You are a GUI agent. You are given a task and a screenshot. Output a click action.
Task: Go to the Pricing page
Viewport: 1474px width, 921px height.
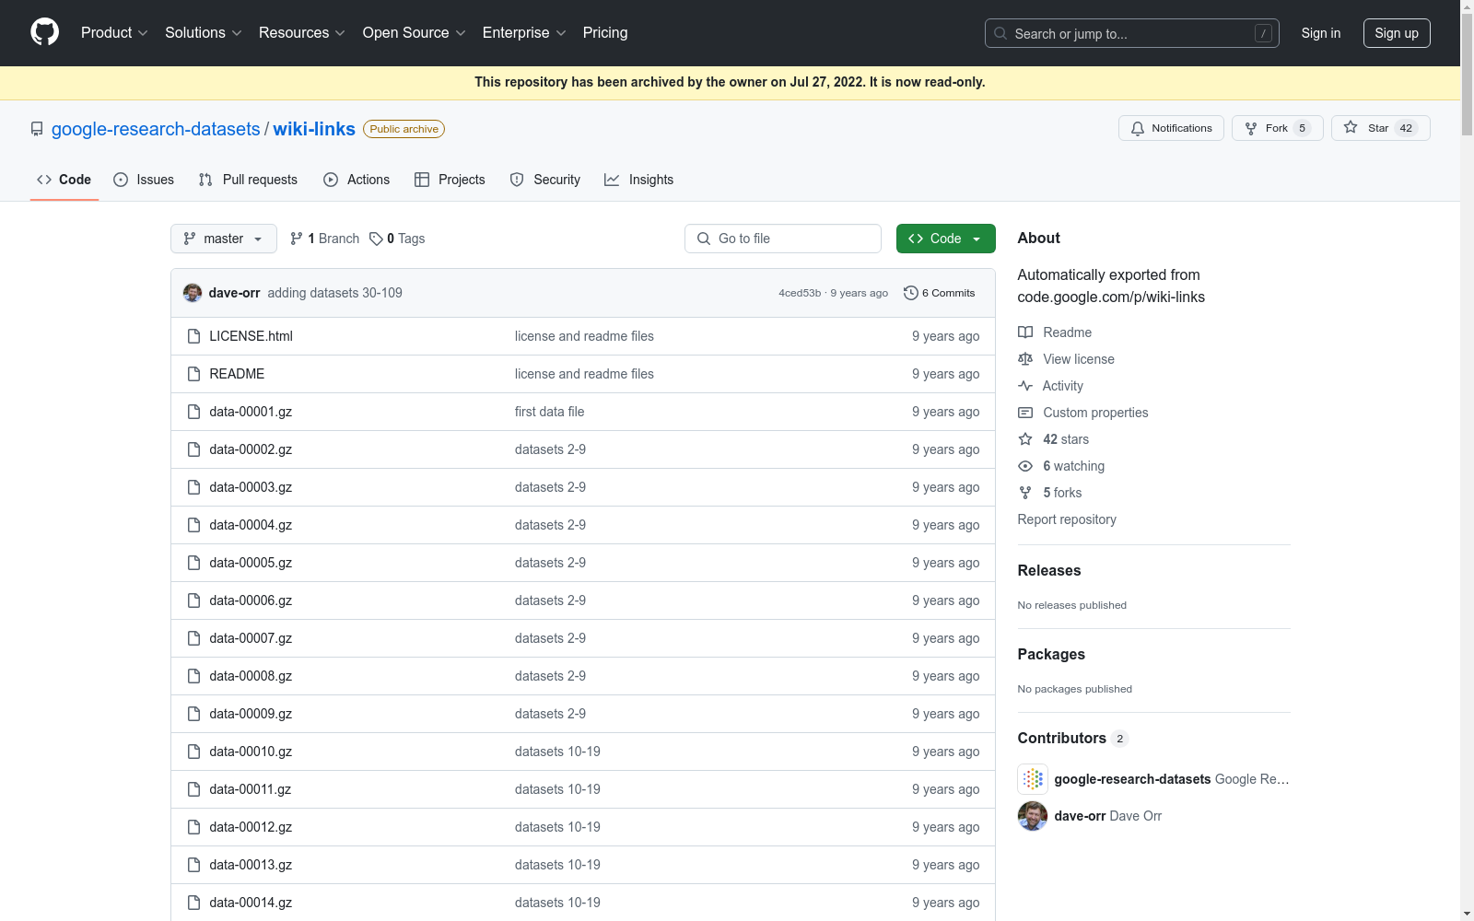coord(605,33)
